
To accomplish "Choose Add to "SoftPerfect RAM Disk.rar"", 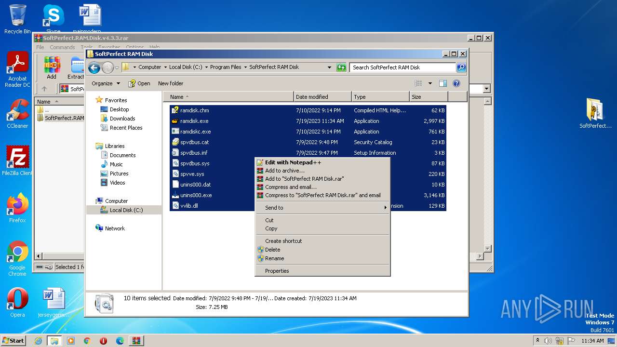I will pos(322,179).
